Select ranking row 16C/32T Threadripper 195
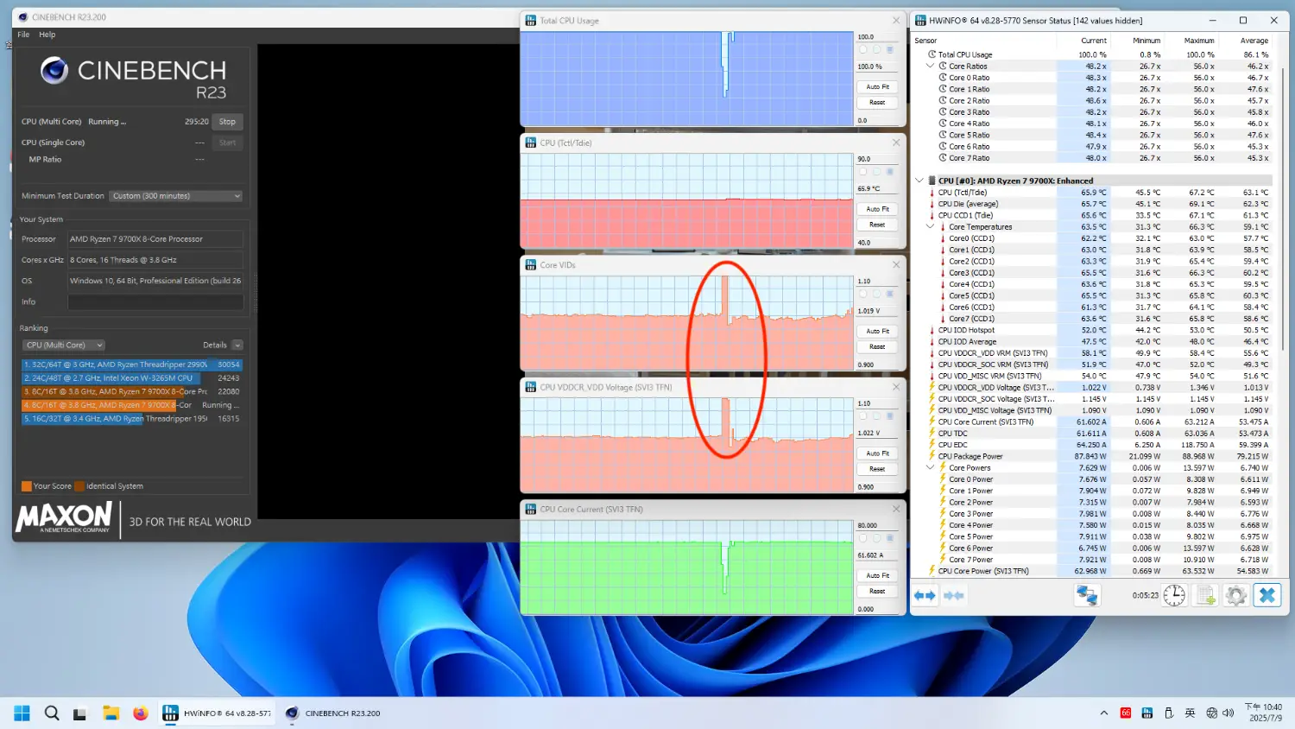The image size is (1295, 729). pyautogui.click(x=131, y=419)
